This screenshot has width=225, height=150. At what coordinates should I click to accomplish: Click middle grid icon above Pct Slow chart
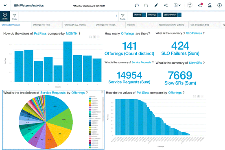tap(198, 96)
